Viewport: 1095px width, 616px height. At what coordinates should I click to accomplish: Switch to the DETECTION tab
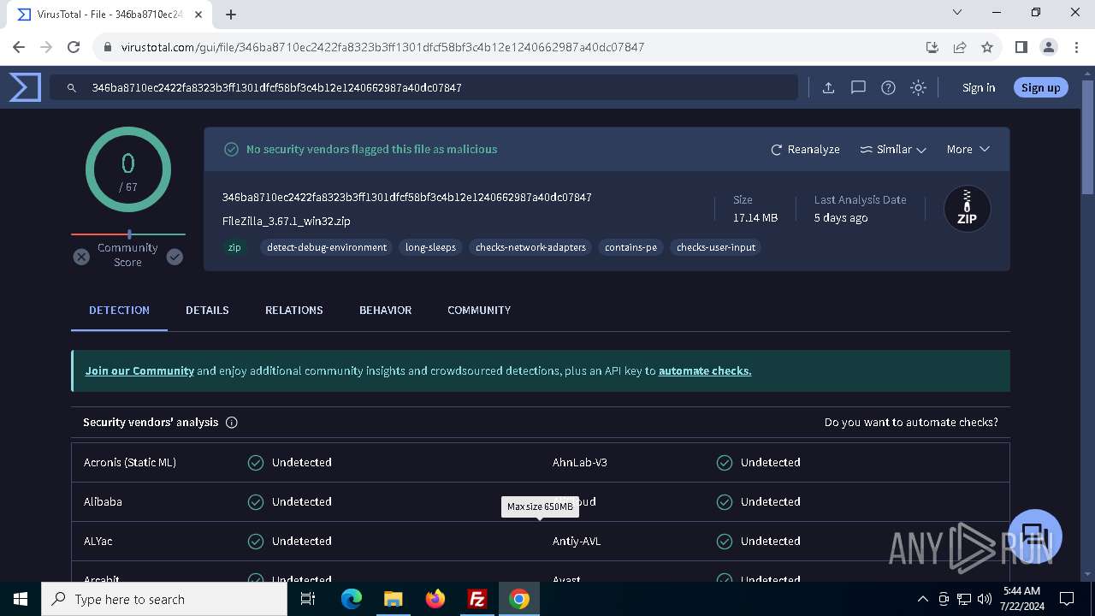click(119, 310)
